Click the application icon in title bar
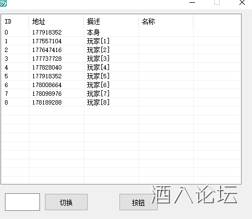The height and width of the screenshot is (219, 252). pyautogui.click(x=3, y=3)
